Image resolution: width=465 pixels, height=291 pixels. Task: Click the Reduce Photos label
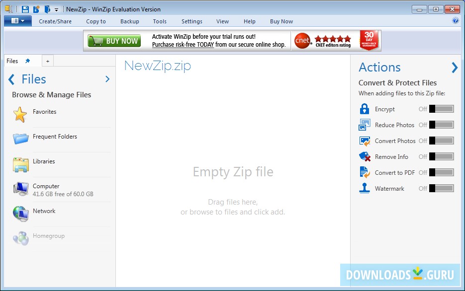[x=394, y=125]
